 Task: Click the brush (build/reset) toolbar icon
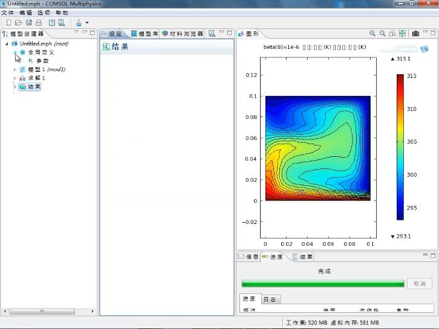pos(79,23)
